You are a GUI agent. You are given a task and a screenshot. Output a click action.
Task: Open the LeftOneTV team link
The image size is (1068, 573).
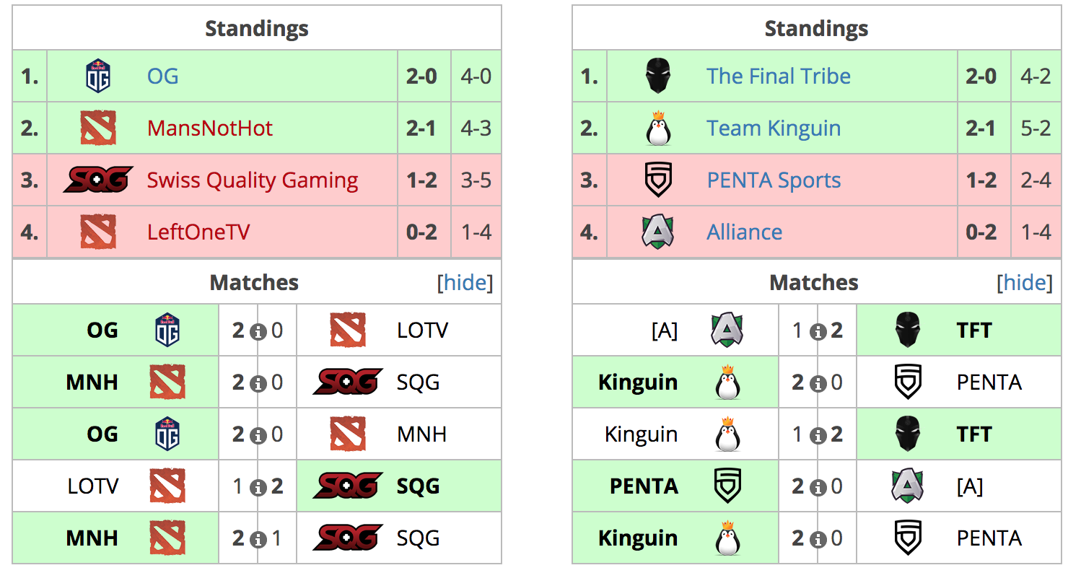coord(198,232)
